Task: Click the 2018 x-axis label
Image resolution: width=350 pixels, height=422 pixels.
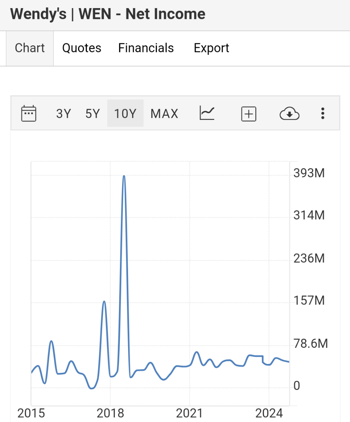Action: (110, 414)
